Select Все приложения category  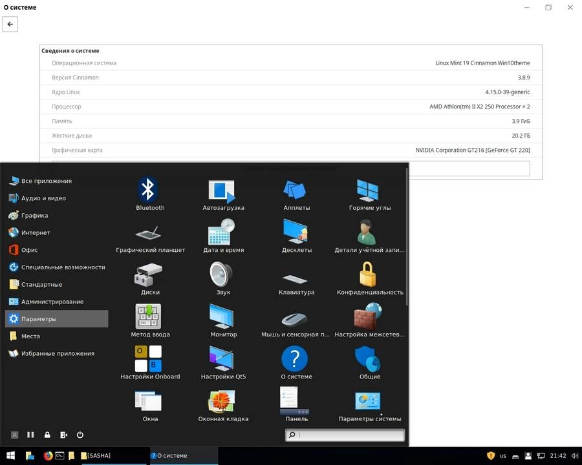click(x=57, y=181)
